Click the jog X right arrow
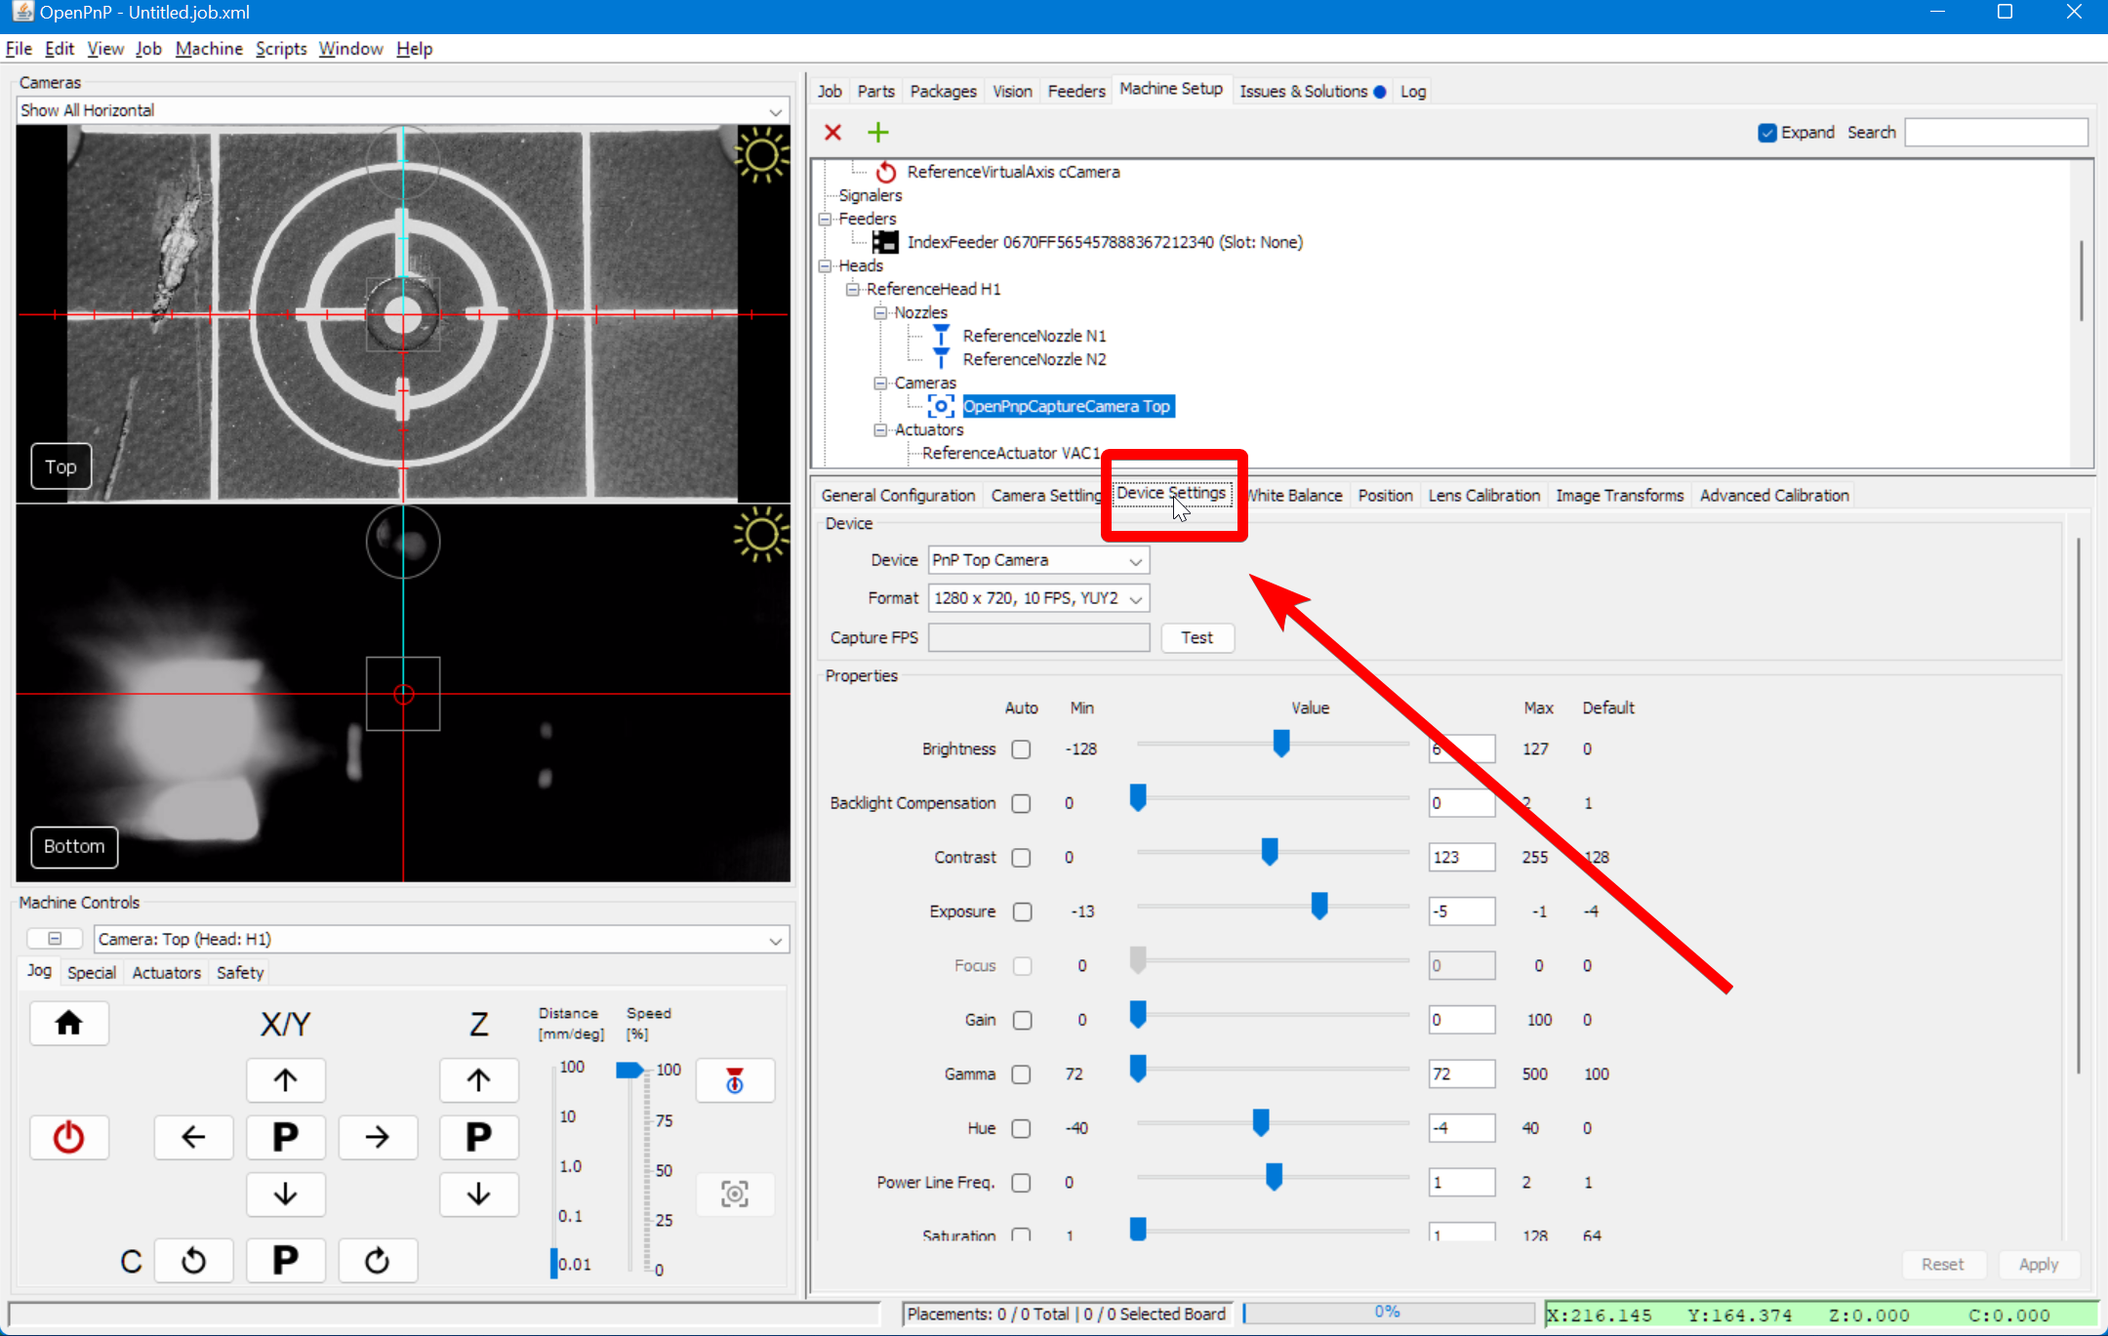 point(377,1137)
